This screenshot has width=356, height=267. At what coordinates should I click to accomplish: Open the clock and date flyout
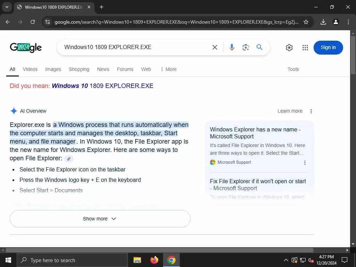pyautogui.click(x=326, y=260)
